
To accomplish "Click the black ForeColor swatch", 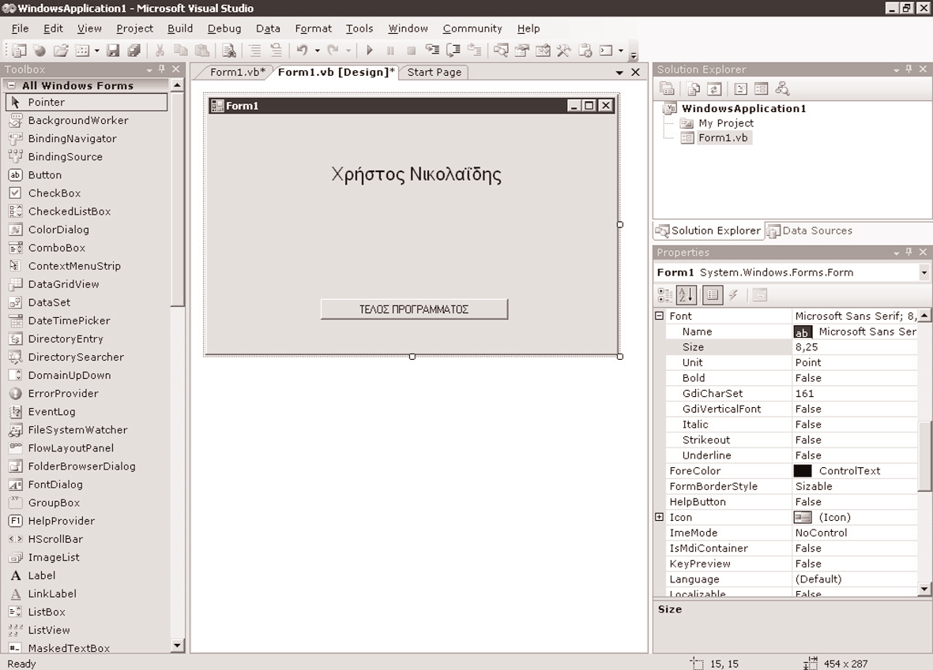I will pyautogui.click(x=803, y=471).
